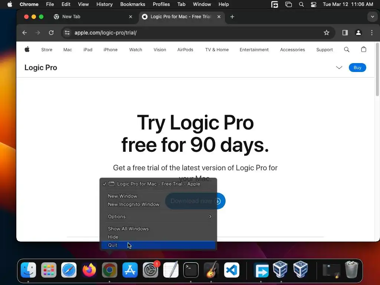
Task: Close the Logic Pro for Mac tab
Action: point(219,17)
